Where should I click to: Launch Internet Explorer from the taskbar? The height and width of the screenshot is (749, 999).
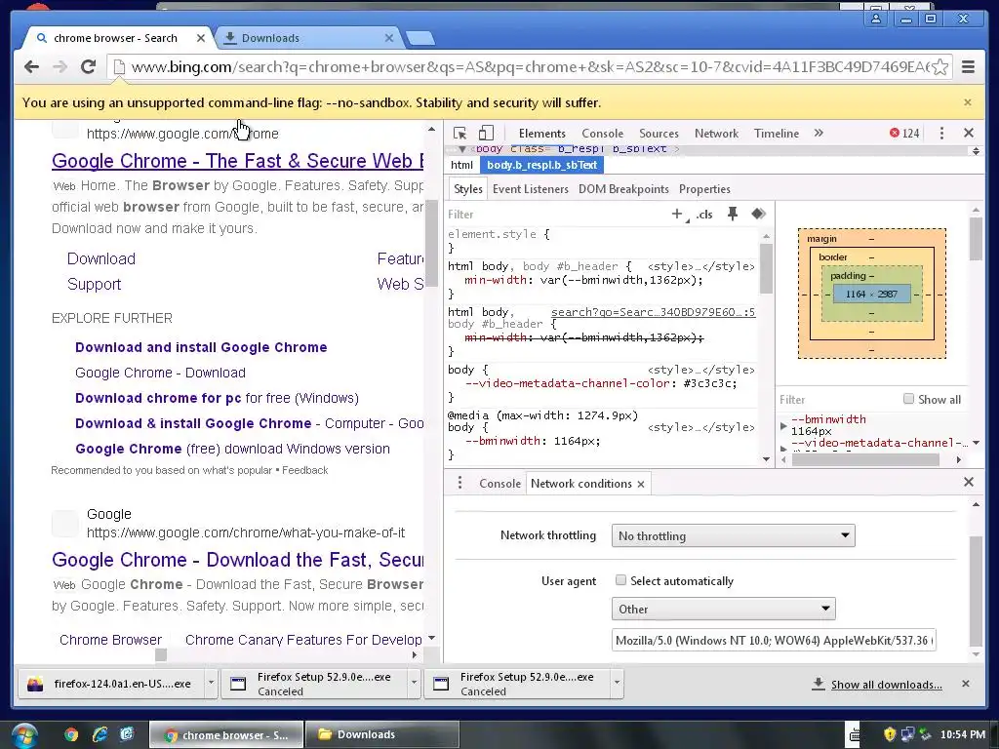100,734
